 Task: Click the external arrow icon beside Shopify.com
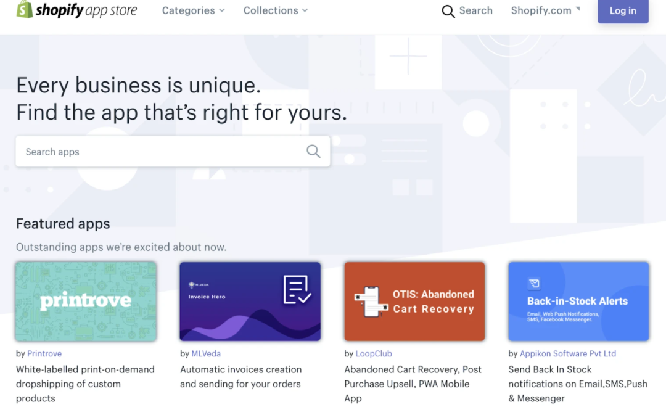(x=578, y=9)
